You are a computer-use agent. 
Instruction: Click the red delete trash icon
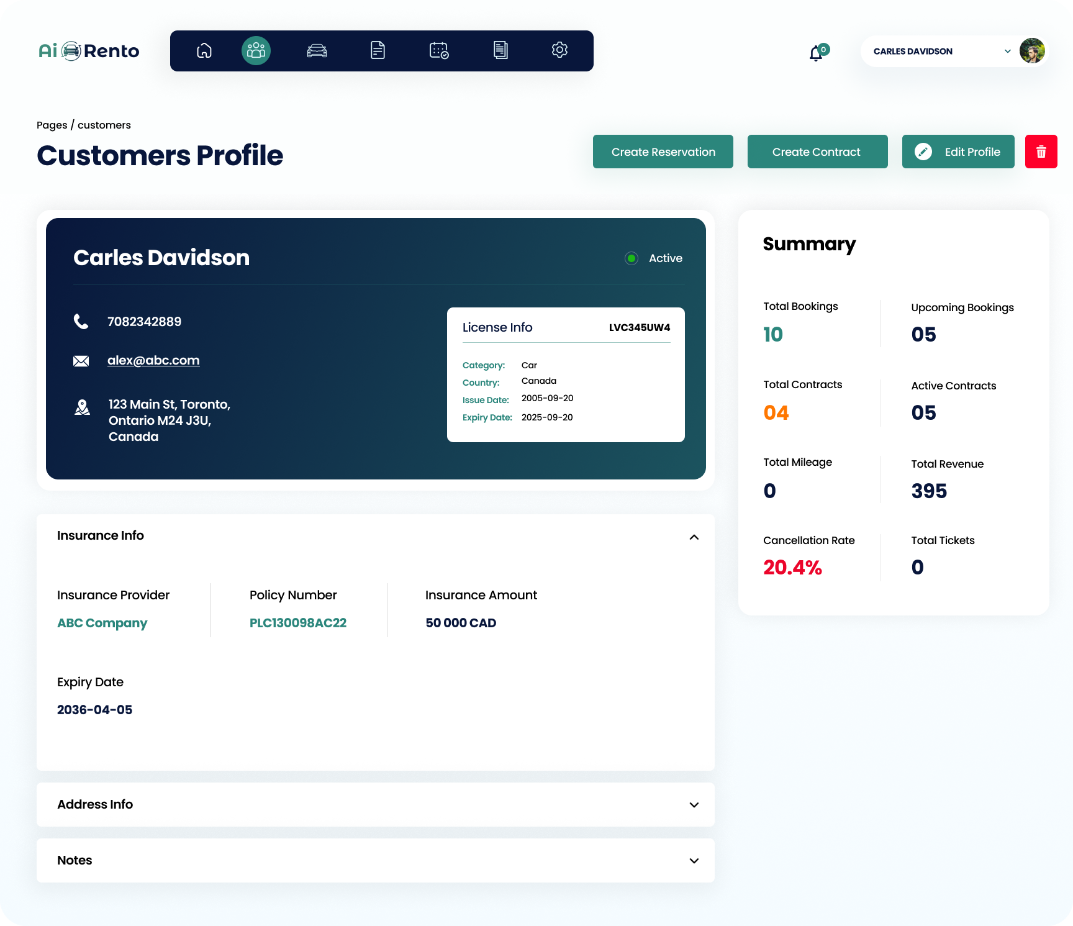click(x=1041, y=152)
